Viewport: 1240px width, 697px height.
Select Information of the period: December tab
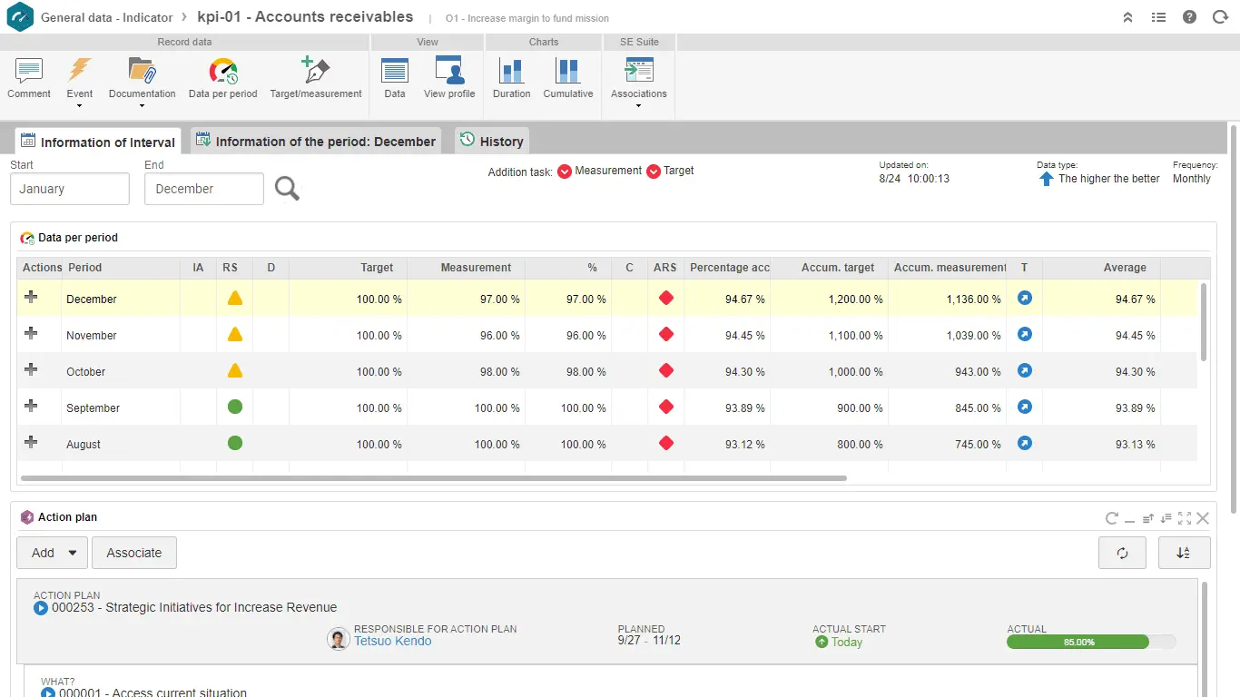click(x=315, y=141)
